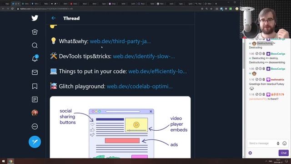Bookmark this page with the star icon
This screenshot has height=164, width=291.
click(211, 9)
